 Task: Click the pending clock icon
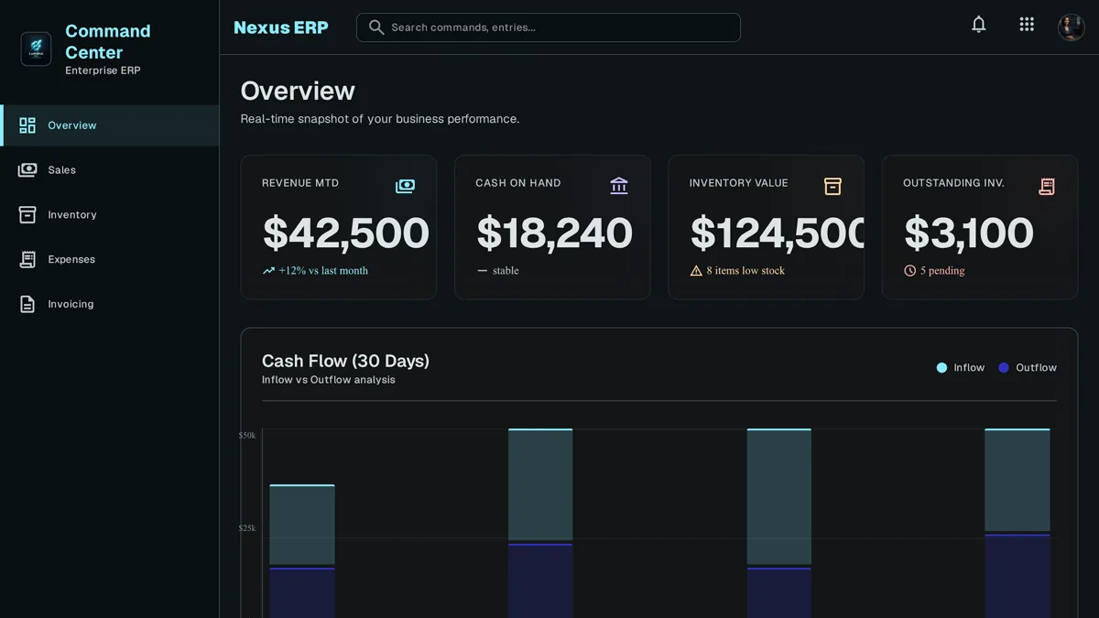910,271
